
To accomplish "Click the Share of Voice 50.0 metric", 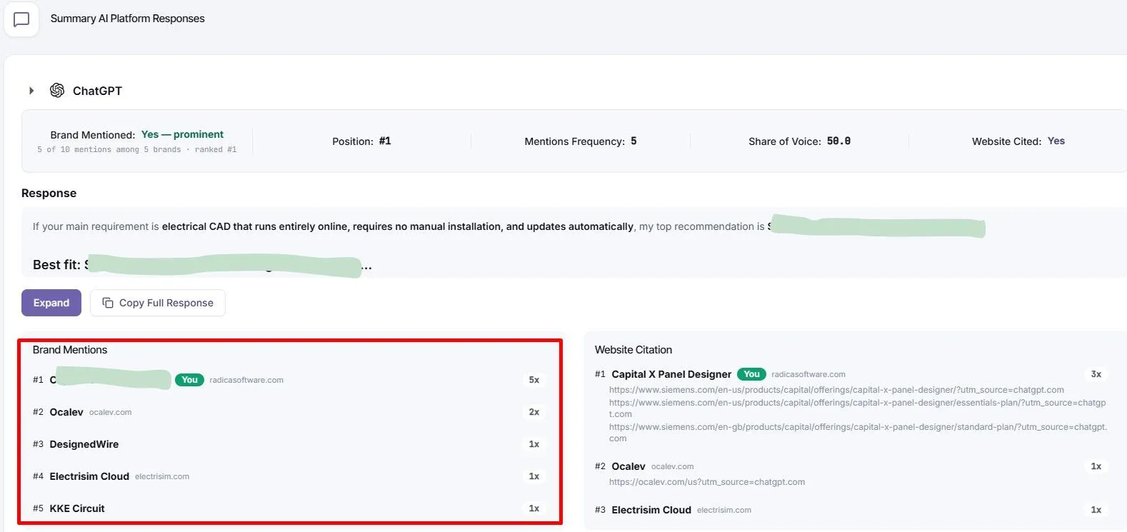I will tap(799, 141).
